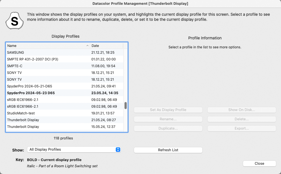Click the Duplicate button
This screenshot has height=174, width=281.
point(168,128)
